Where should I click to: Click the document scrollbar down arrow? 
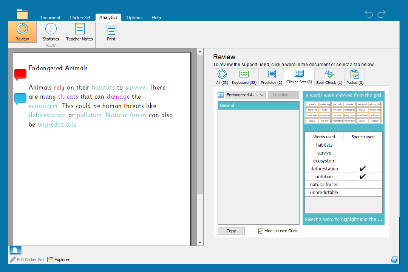pos(200,243)
